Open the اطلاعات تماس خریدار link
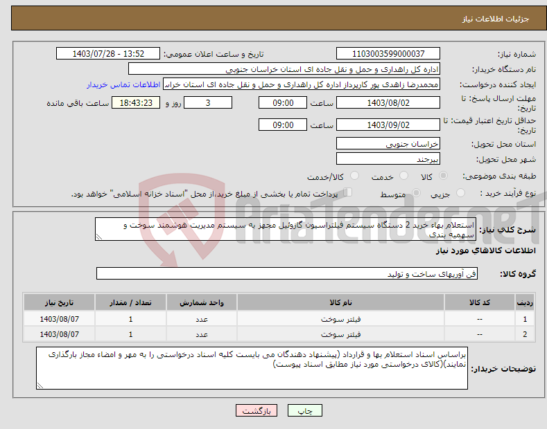Screen dimensions: 547x429 tap(123, 84)
